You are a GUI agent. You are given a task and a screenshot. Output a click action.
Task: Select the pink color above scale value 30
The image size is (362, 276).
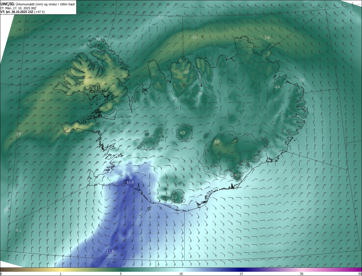301,270
